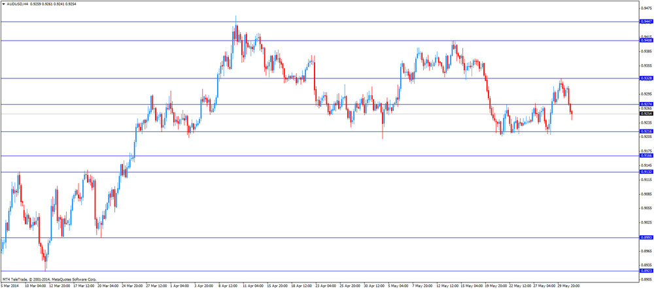Click the MT4 TeleTrade MetaQuotes copyright text
Viewport: 654px width, 289px height.
(49, 279)
